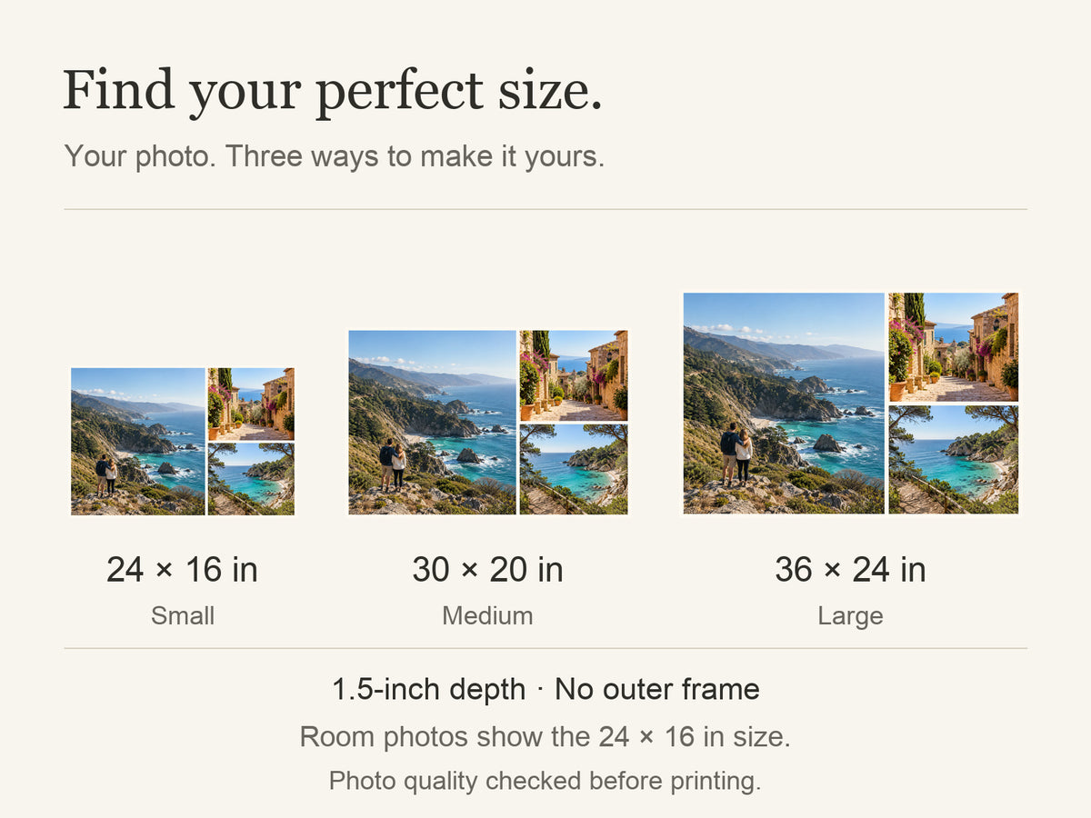The image size is (1091, 818).
Task: Select the couple-on-cliff photo in the small collage
Action: [x=138, y=442]
